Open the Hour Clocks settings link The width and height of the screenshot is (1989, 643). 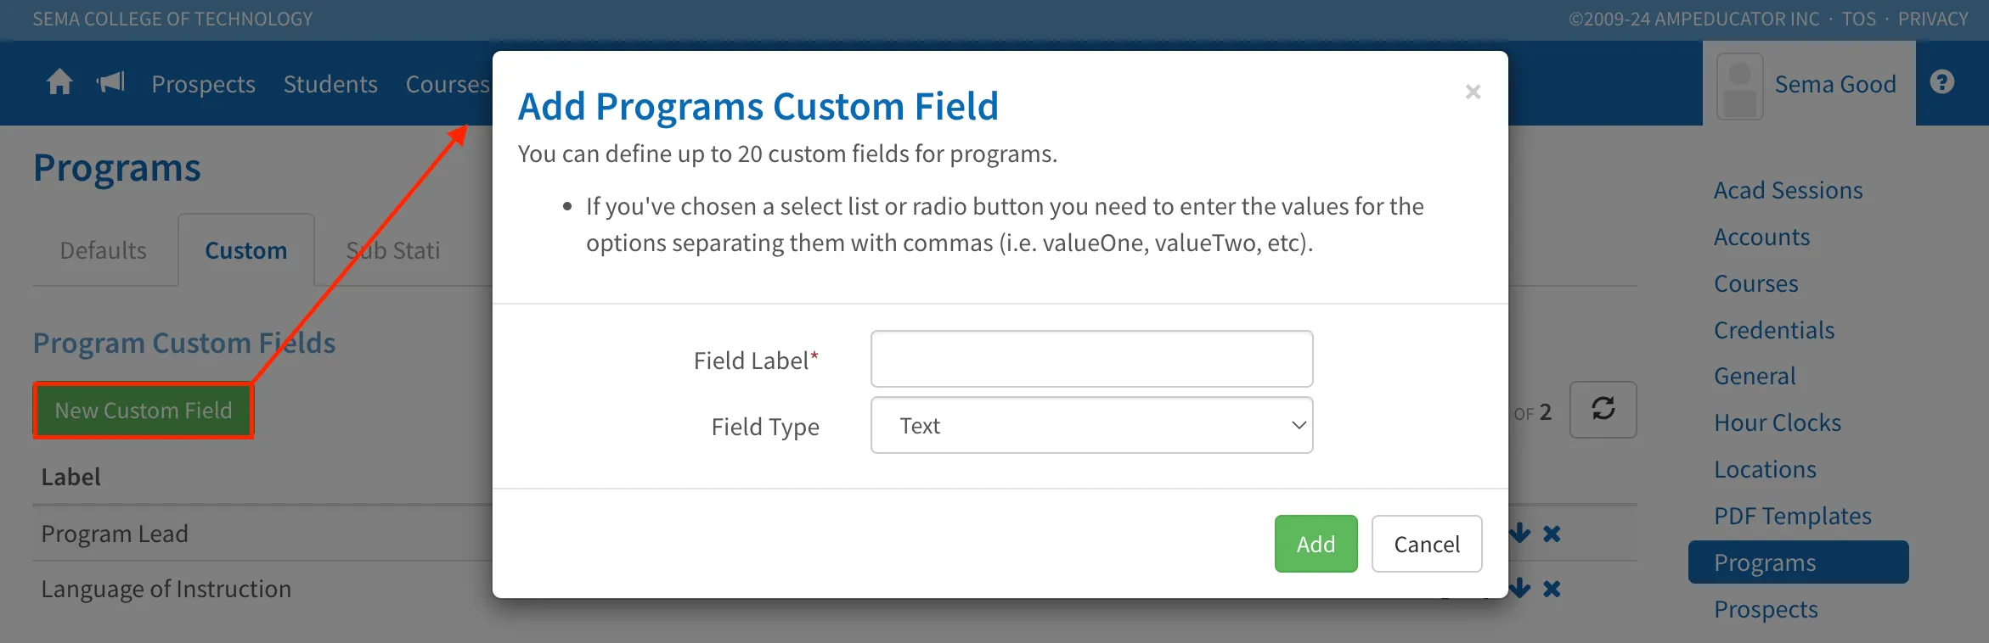(x=1777, y=423)
